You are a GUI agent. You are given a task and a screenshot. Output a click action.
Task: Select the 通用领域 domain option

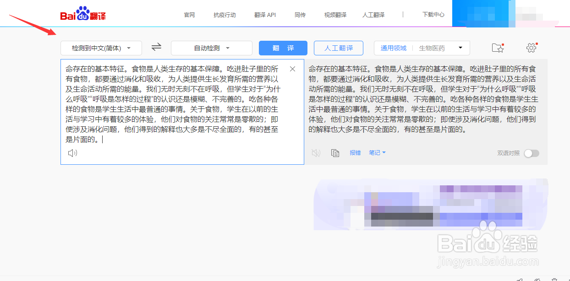click(x=393, y=47)
